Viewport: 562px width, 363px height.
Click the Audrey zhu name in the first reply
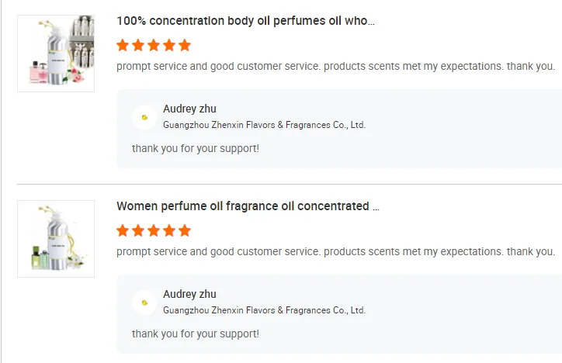[189, 109]
